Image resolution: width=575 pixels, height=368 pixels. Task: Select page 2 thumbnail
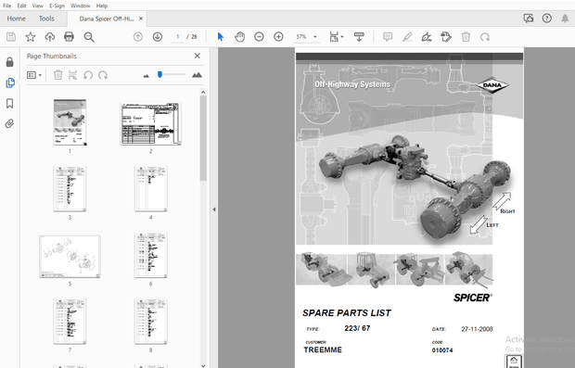[151, 124]
